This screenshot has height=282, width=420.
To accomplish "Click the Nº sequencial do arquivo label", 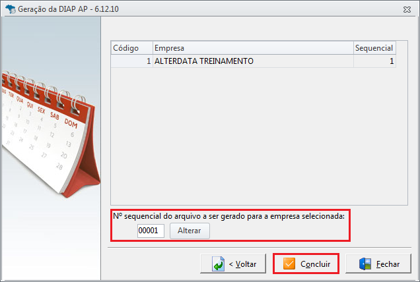I will pos(228,216).
